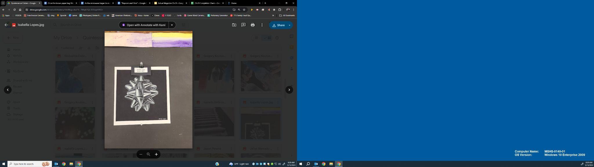Open Chrome profile avatar
Image resolution: width=594 pixels, height=167 pixels.
288,10
